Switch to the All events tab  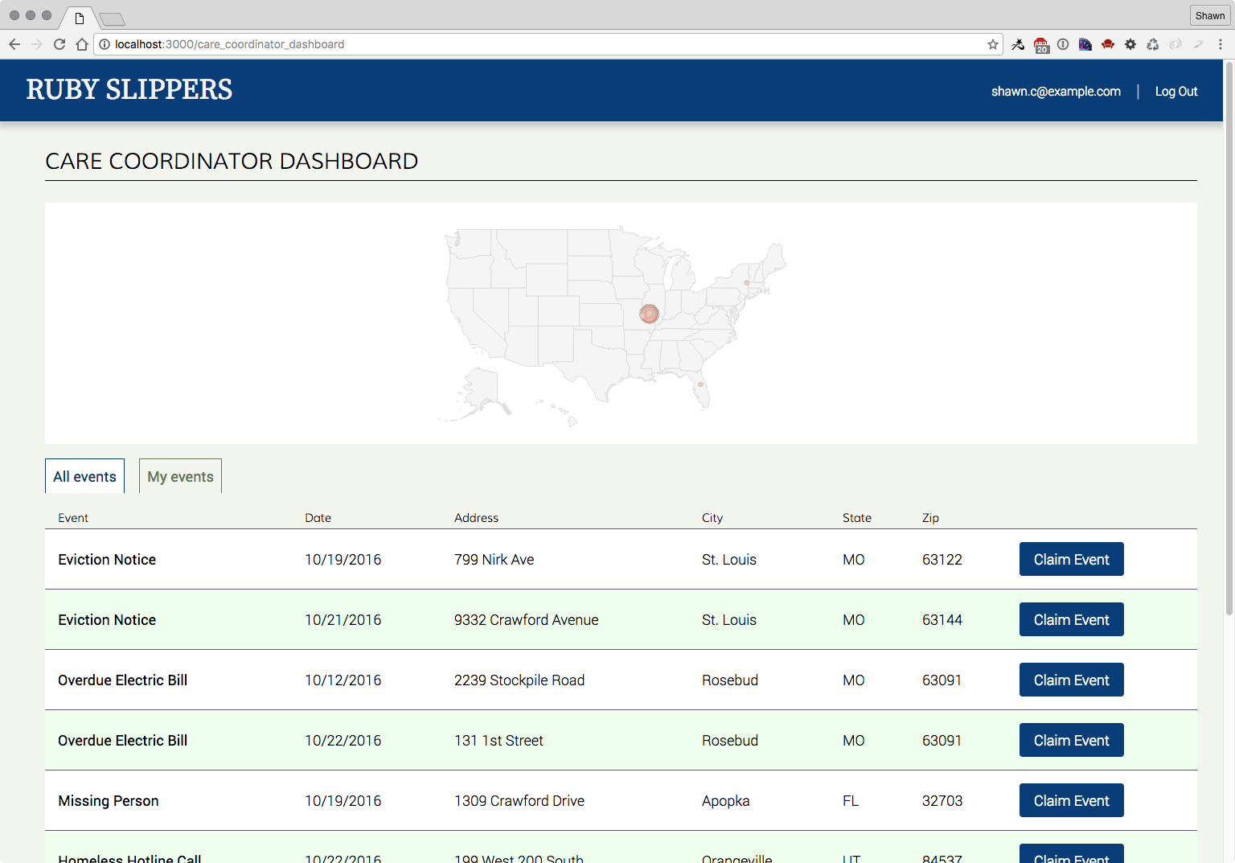84,476
